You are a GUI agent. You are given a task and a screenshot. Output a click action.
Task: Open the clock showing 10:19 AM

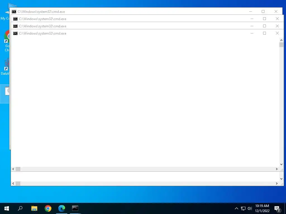tap(262, 208)
